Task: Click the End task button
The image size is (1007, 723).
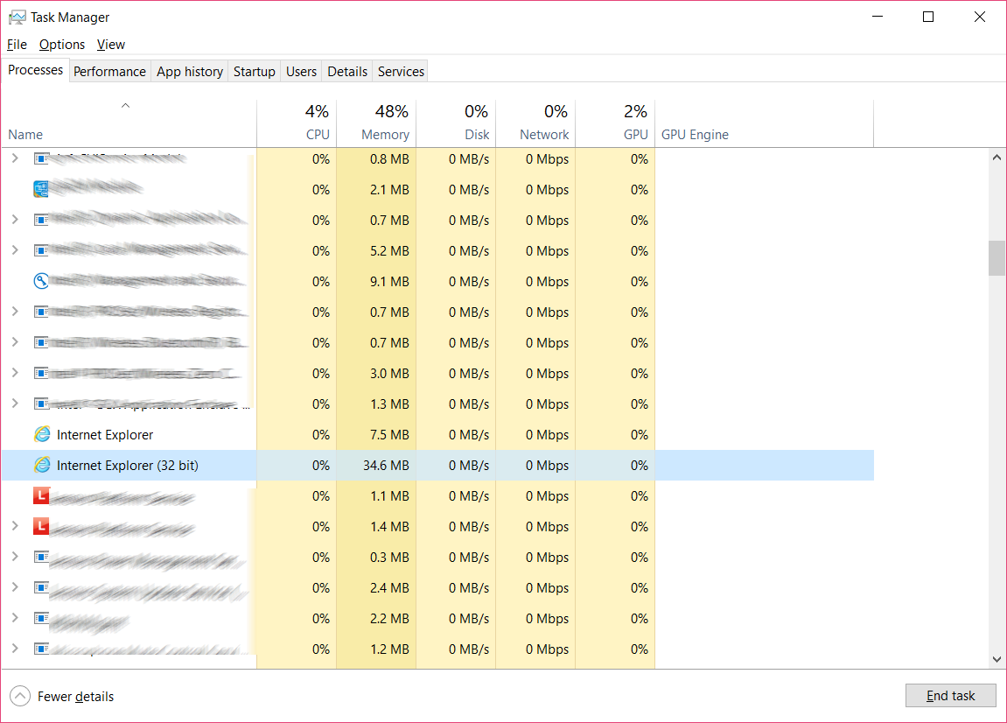Action: pyautogui.click(x=950, y=695)
